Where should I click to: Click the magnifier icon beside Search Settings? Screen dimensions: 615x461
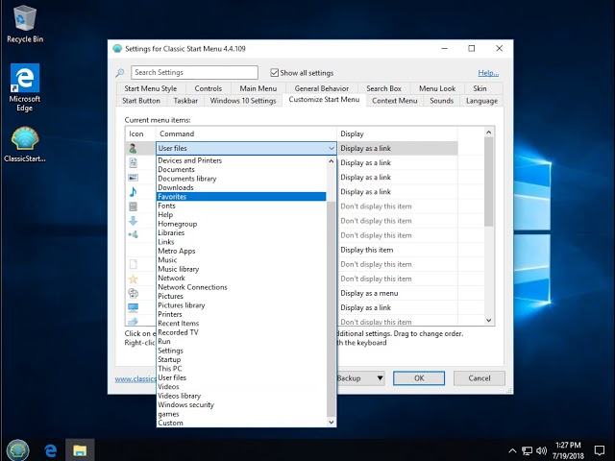(x=120, y=73)
